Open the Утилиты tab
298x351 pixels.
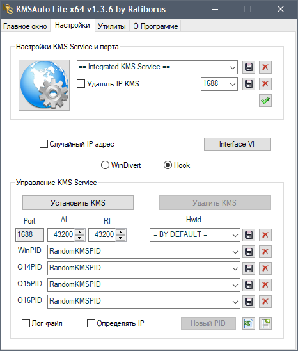coord(112,26)
